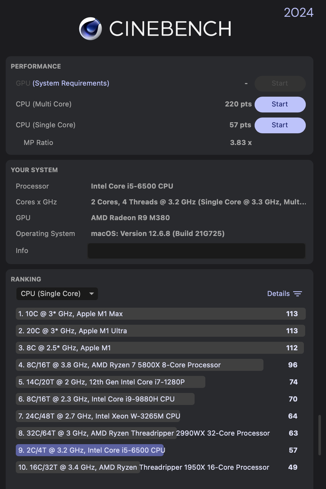
Task: Click into the Info text field
Action: click(196, 251)
